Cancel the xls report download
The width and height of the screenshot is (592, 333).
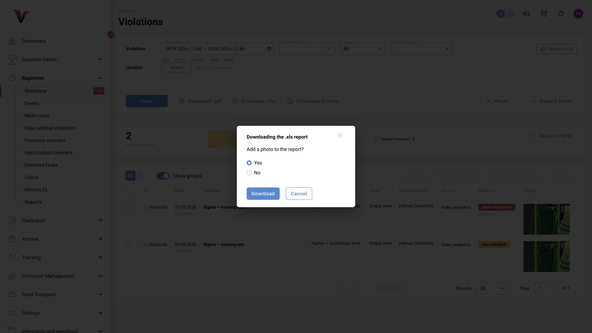(x=299, y=194)
